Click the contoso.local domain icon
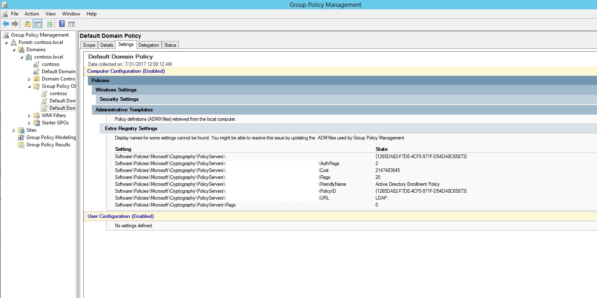The height and width of the screenshot is (298, 597). tap(29, 57)
